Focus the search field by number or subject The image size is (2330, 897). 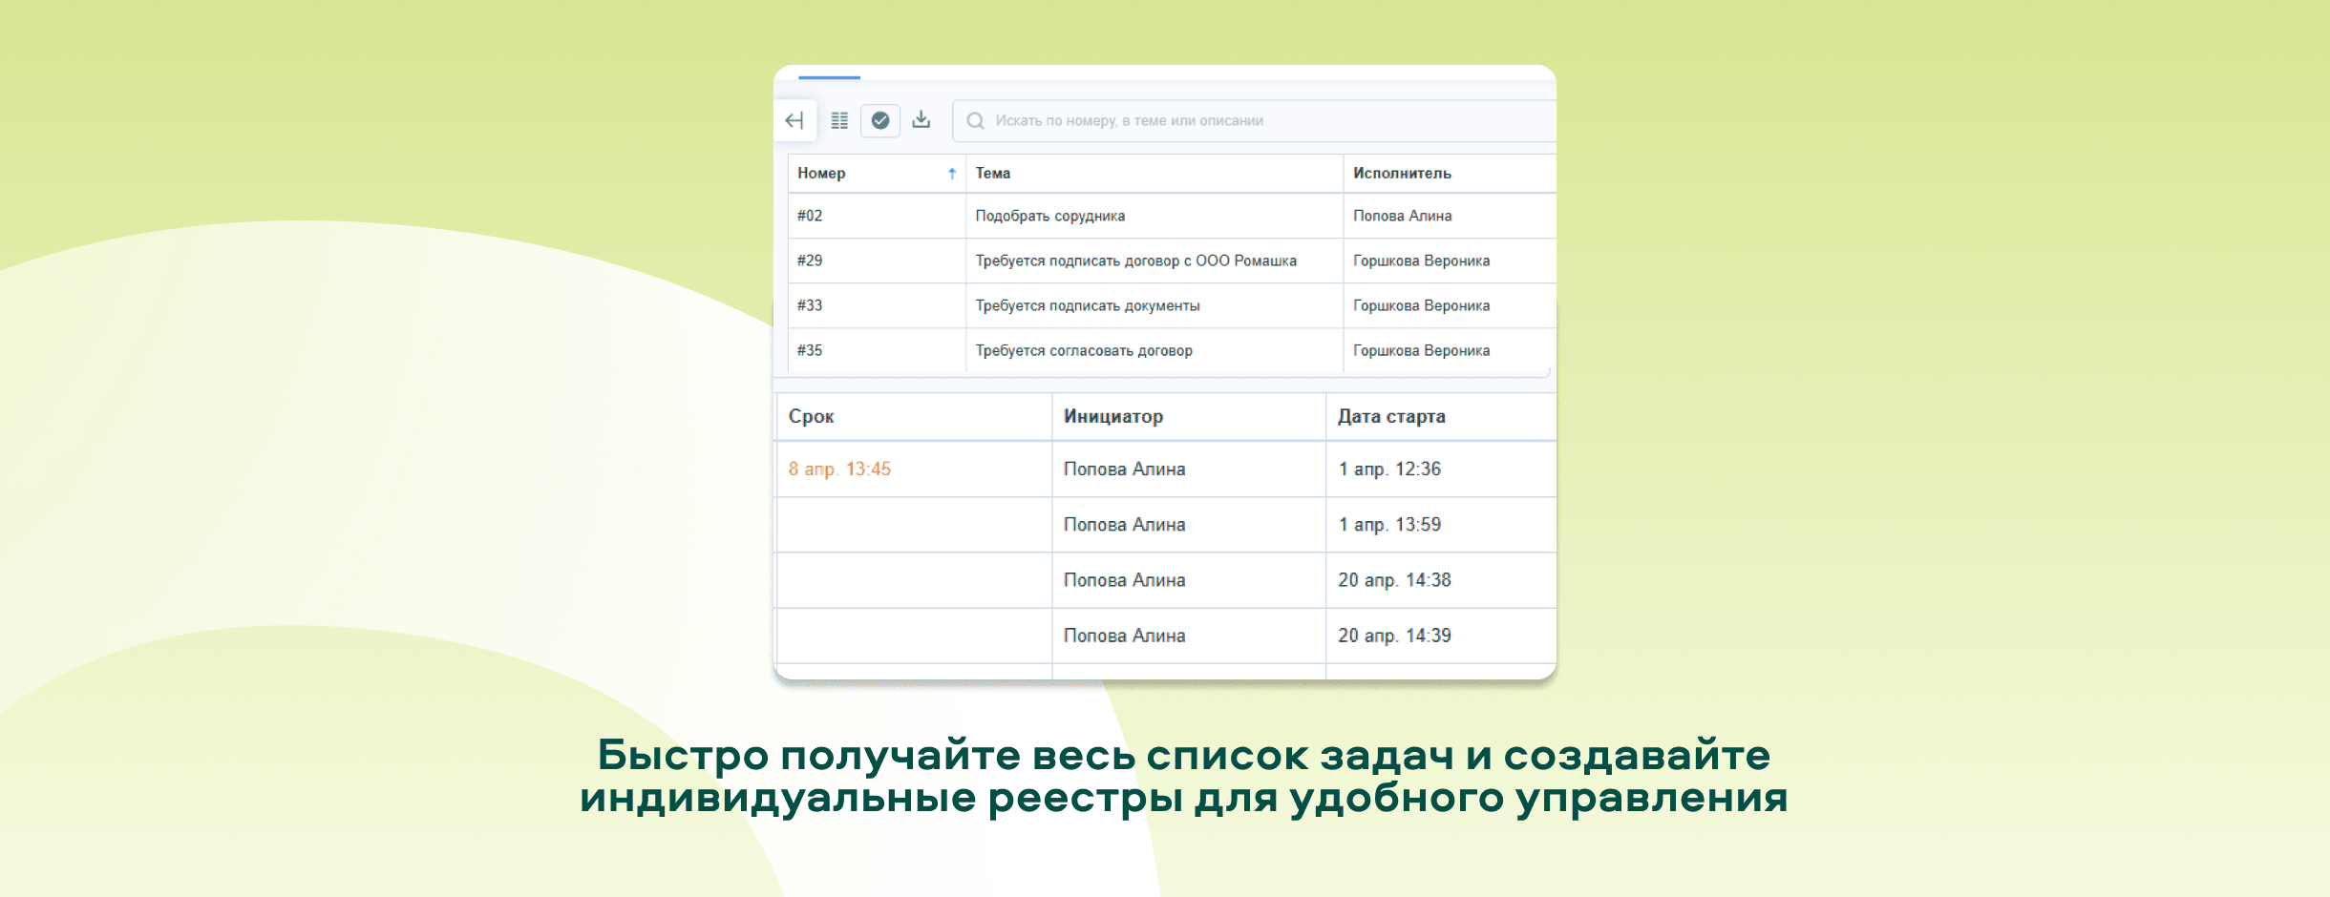1254,121
